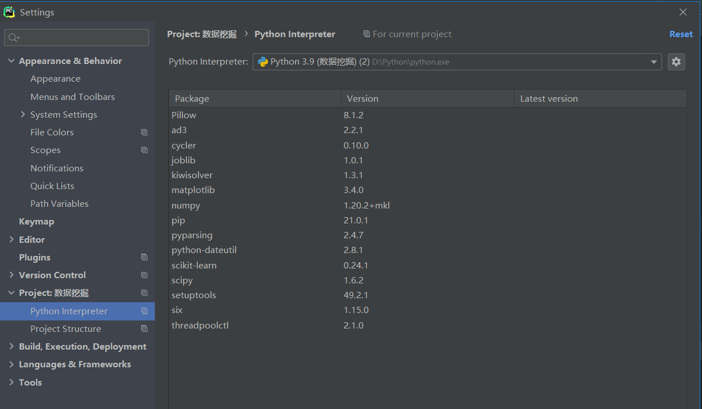Select the joblib package row
The height and width of the screenshot is (409, 702).
(428, 160)
